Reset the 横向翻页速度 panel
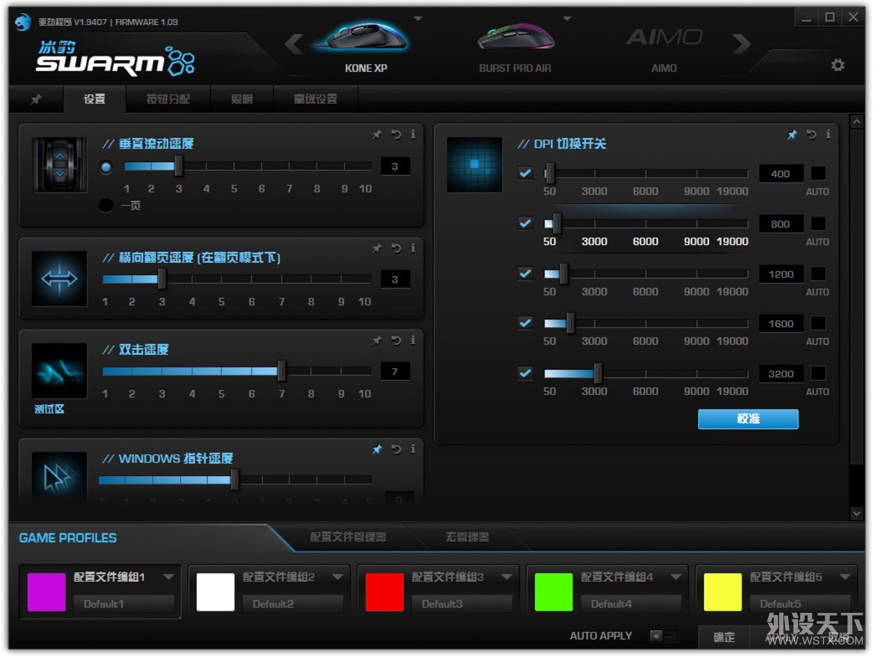Viewport: 874px width, 656px height. click(x=396, y=249)
